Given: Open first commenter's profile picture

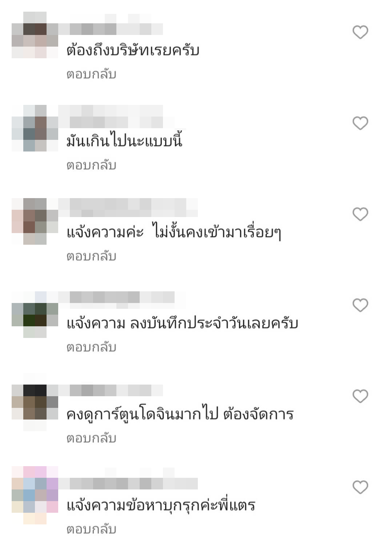Looking at the screenshot, I should [35, 35].
